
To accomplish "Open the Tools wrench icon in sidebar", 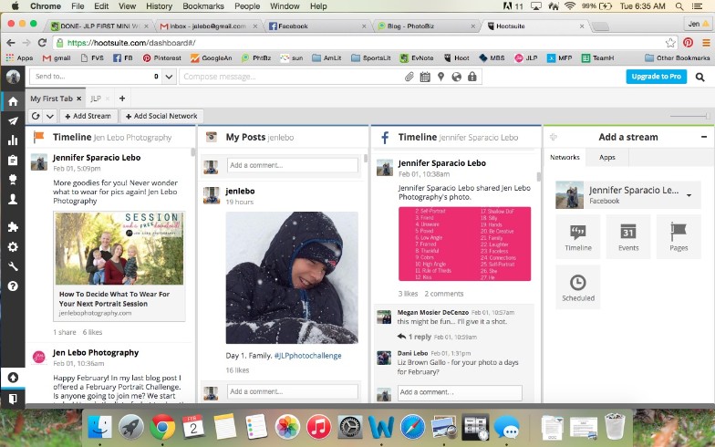I will (13, 266).
